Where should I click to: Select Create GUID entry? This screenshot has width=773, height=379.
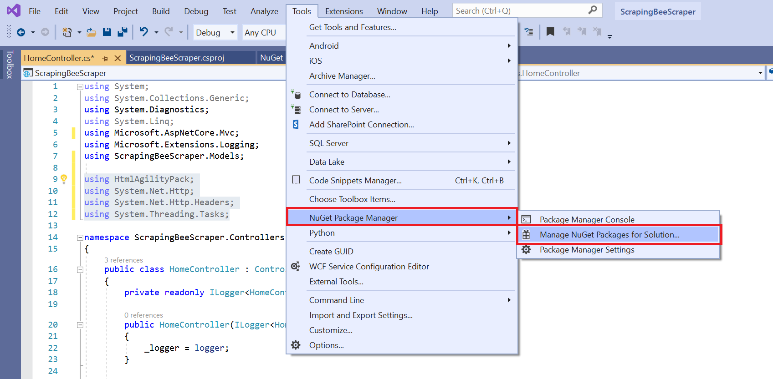tap(402, 252)
